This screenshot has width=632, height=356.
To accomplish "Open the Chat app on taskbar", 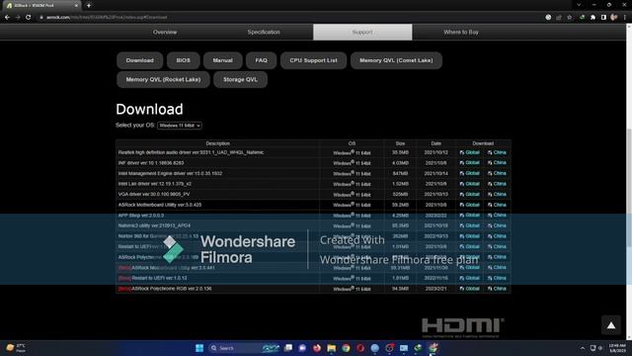I will pos(302,348).
